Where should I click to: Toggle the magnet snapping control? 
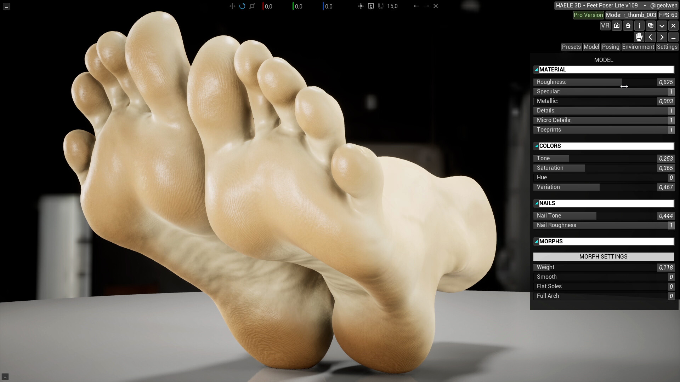tap(381, 6)
